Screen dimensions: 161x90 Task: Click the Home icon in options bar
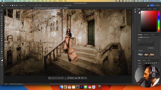point(2,5)
